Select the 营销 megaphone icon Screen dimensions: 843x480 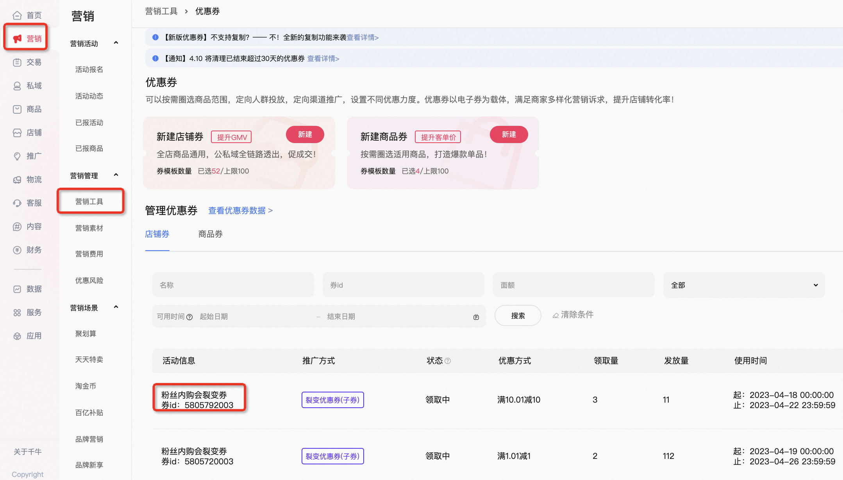(x=17, y=39)
